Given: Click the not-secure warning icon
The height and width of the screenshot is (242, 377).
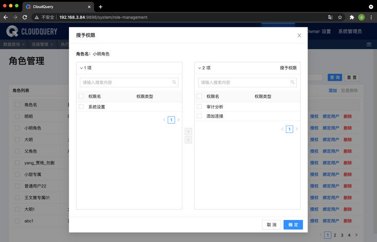Looking at the screenshot, I should click(37, 17).
